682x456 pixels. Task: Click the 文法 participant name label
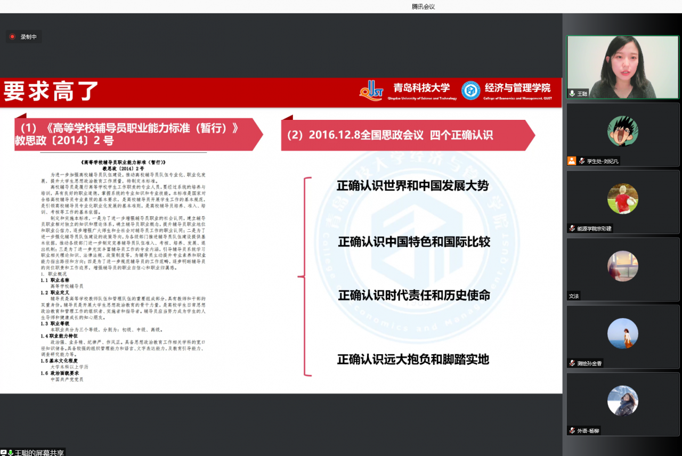574,296
